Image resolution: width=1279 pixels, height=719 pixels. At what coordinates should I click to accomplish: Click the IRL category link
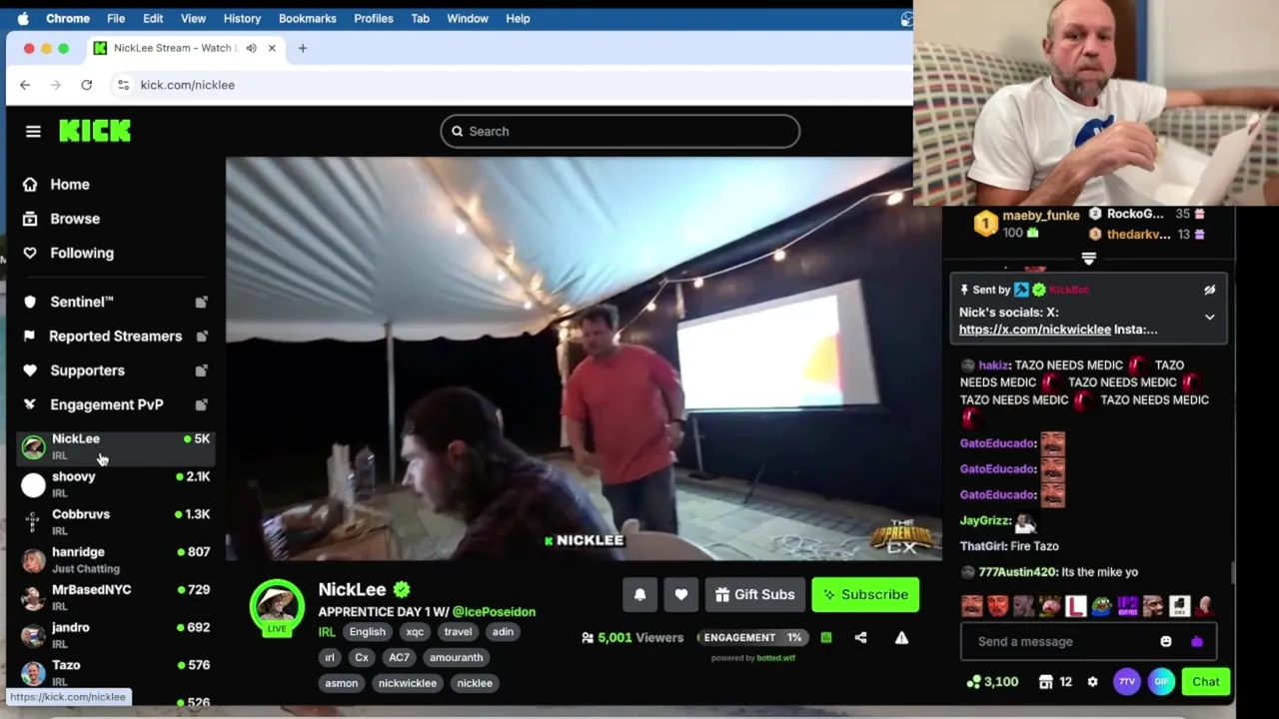pos(327,632)
